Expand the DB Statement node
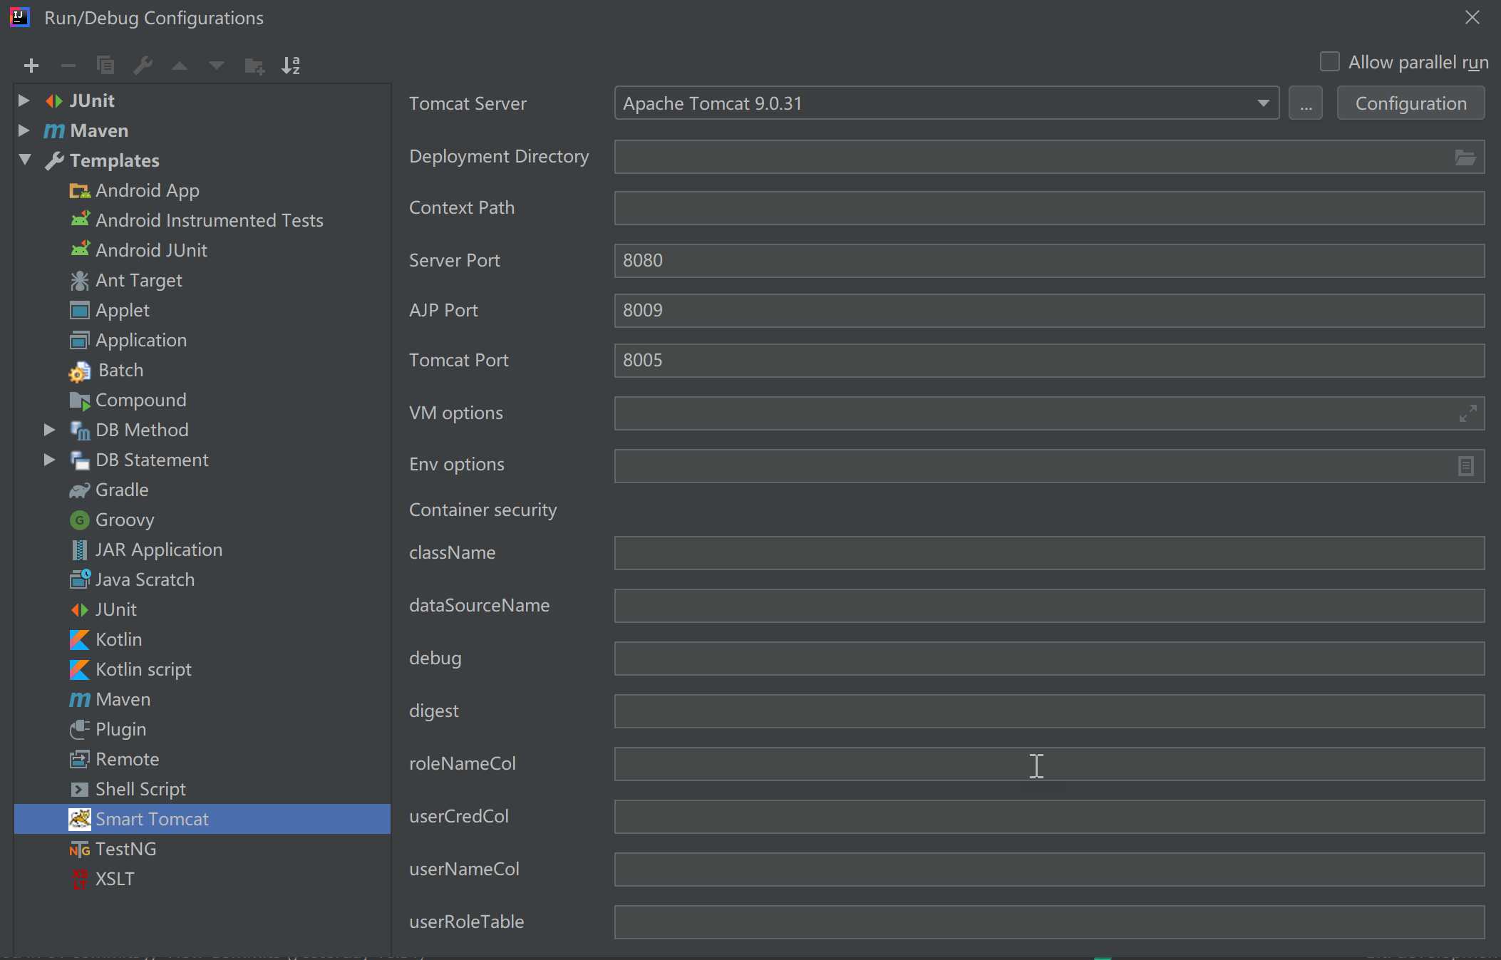The width and height of the screenshot is (1501, 960). coord(49,460)
